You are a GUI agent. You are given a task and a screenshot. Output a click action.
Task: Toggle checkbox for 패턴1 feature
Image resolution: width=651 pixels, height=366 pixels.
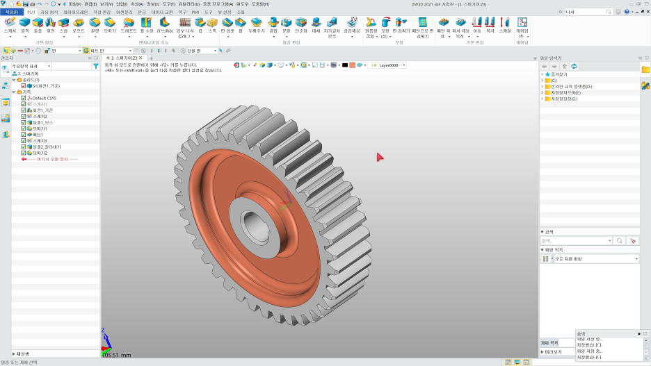click(23, 135)
